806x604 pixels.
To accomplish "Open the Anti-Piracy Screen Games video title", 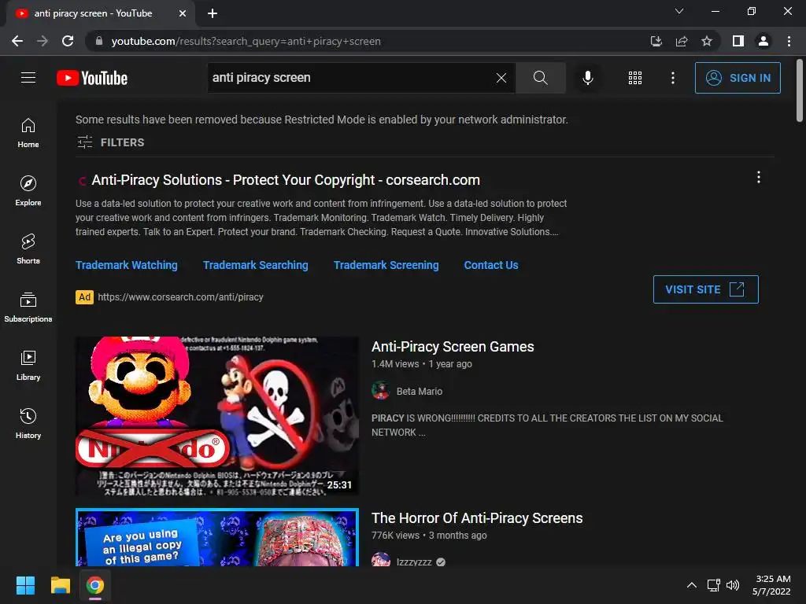I will tap(453, 347).
